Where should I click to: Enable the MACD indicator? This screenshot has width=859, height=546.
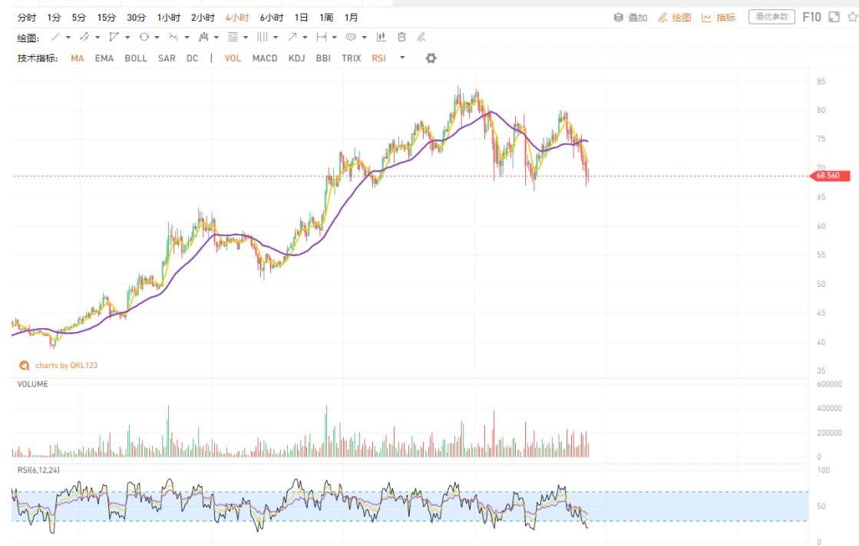[265, 58]
